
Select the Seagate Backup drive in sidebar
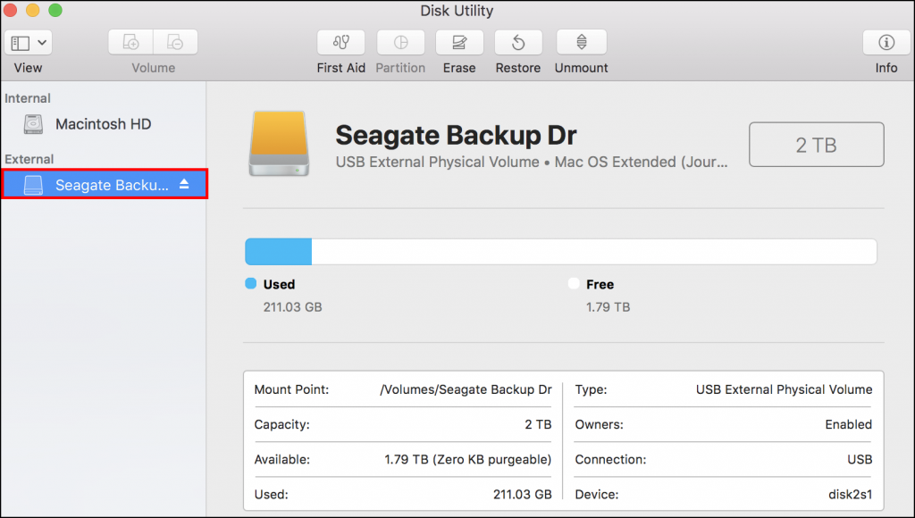click(98, 184)
